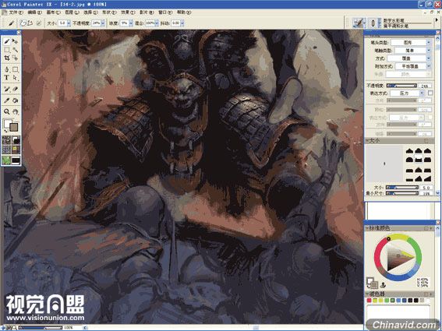
Task: Select the Brush tool in the toolbox
Action: (7, 41)
